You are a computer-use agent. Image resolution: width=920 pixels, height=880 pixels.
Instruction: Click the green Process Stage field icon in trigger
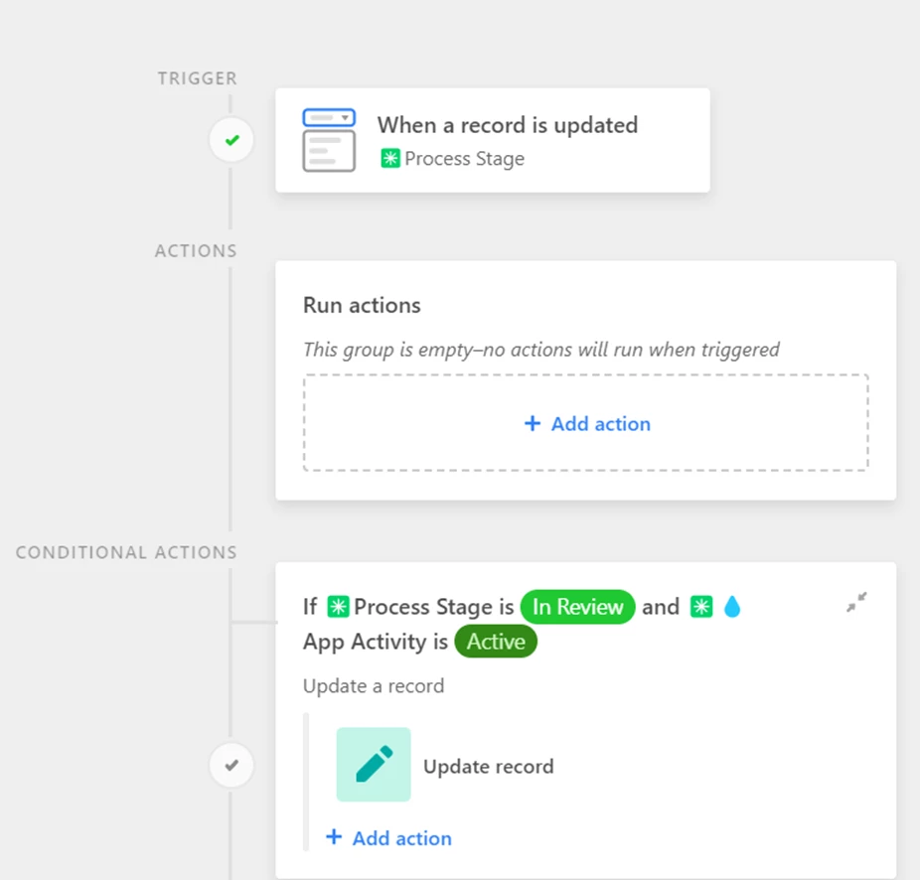tap(390, 158)
